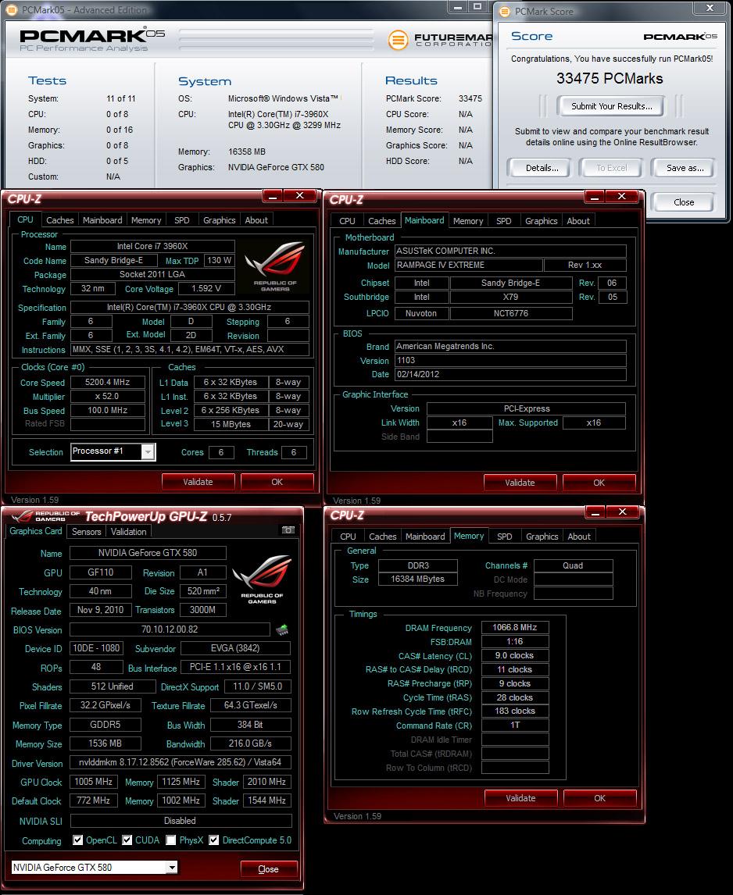Screen dimensions: 733x895
Task: Click the Futuremark logo icon in PCMark05
Action: tap(398, 40)
